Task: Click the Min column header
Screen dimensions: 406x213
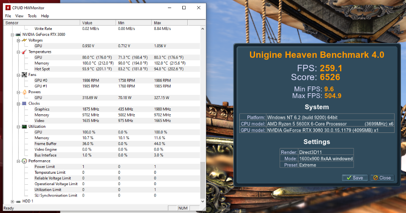Action: tap(134, 23)
